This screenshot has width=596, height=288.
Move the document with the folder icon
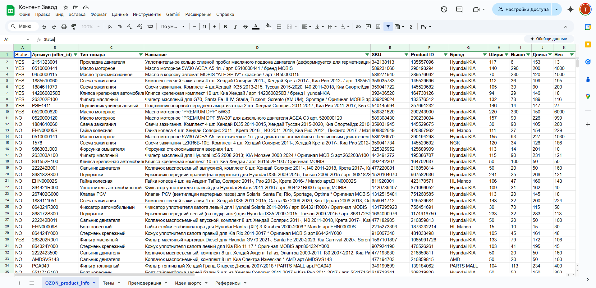(76, 7)
